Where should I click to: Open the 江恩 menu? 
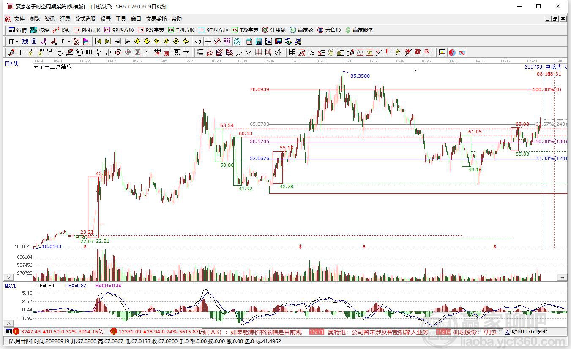[x=65, y=19]
